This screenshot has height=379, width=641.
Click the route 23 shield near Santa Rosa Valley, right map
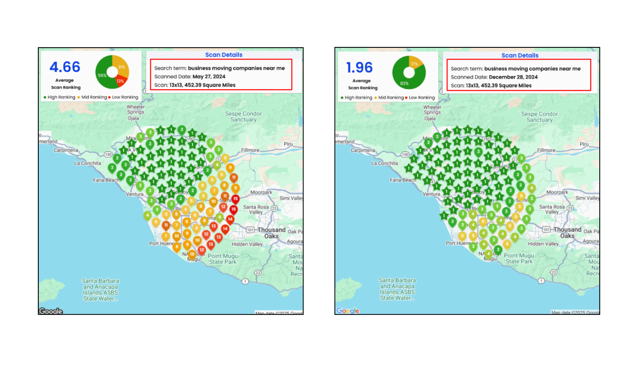570,208
